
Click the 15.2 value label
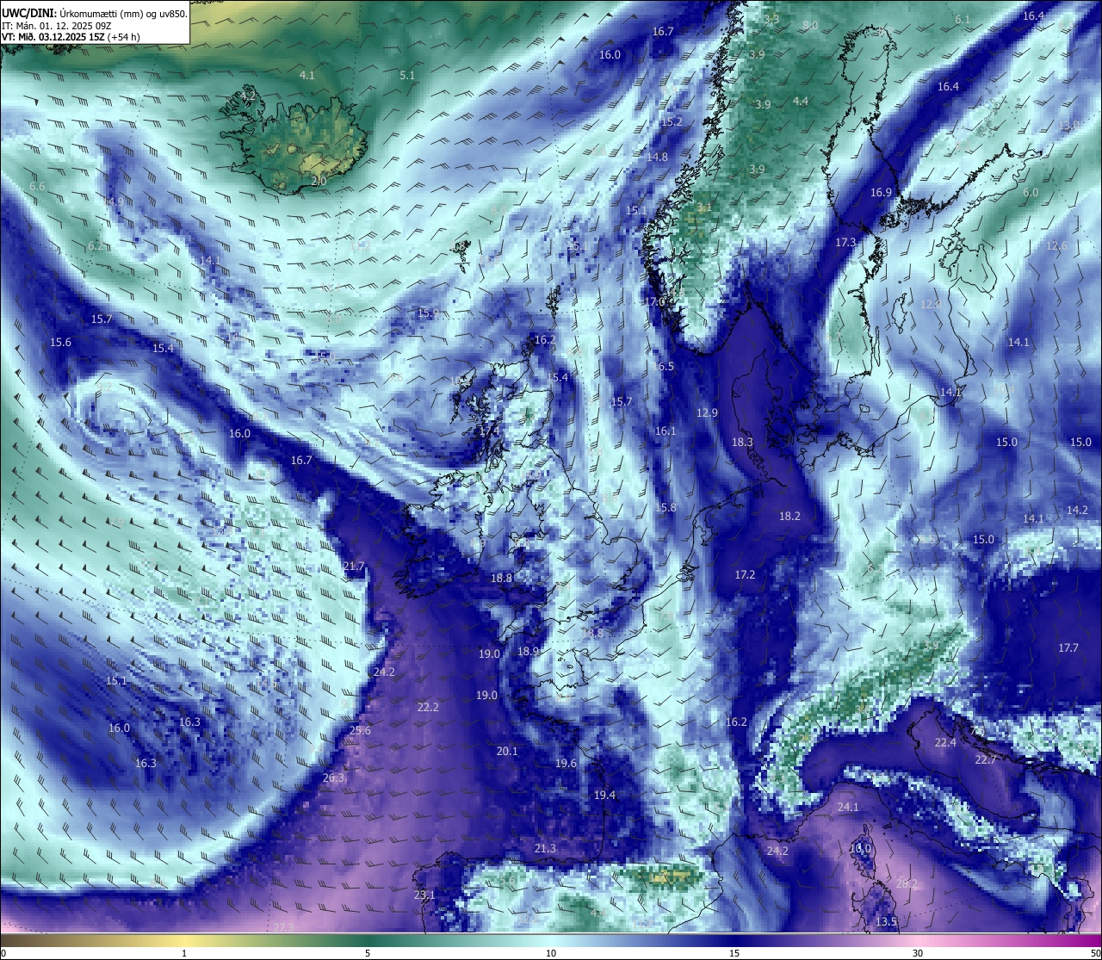click(672, 122)
